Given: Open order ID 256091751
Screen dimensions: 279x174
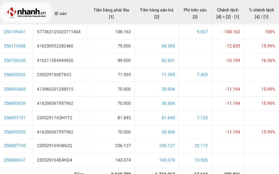Looking at the screenshot, I should 15,118.
